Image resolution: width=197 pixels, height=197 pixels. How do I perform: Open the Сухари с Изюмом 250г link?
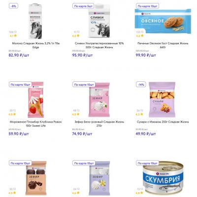coord(163,122)
